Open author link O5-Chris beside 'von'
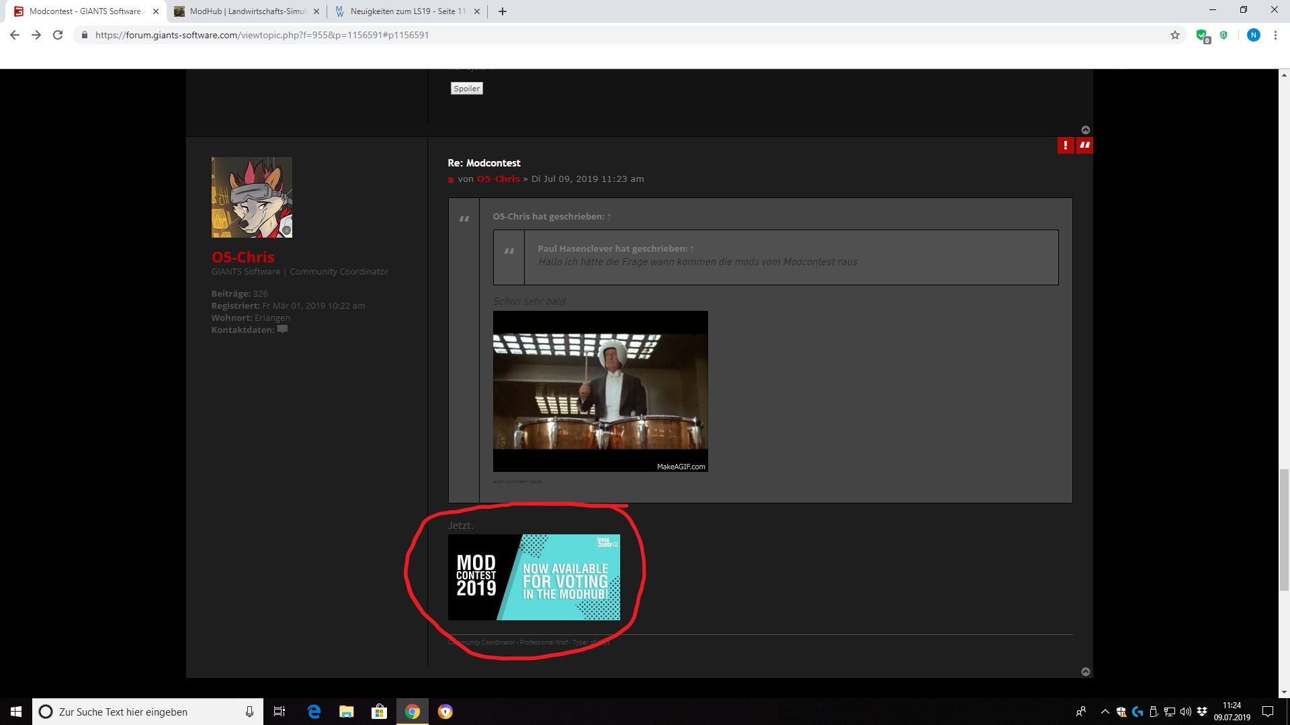1290x725 pixels. click(499, 179)
